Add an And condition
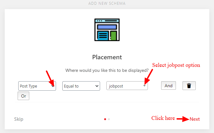 (168, 86)
